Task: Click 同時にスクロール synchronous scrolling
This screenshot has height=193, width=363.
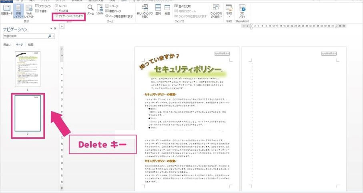Action: 185,11
